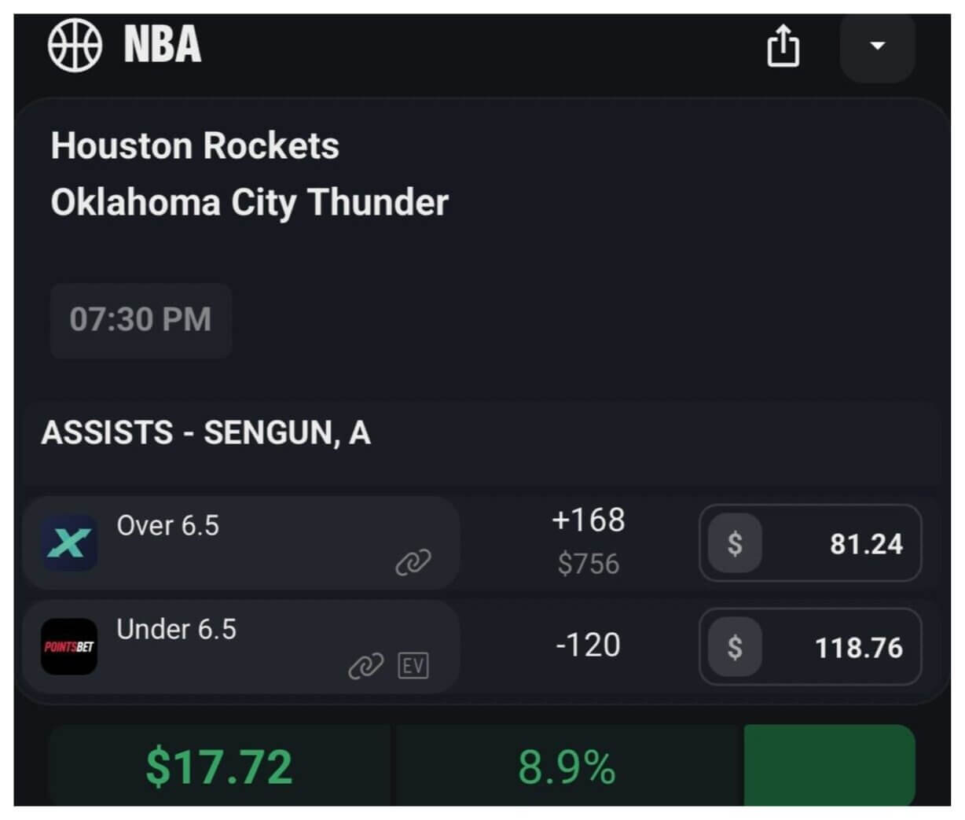Toggle the EV badge on Under 6.5
Screen dimensions: 965x820
[x=413, y=666]
